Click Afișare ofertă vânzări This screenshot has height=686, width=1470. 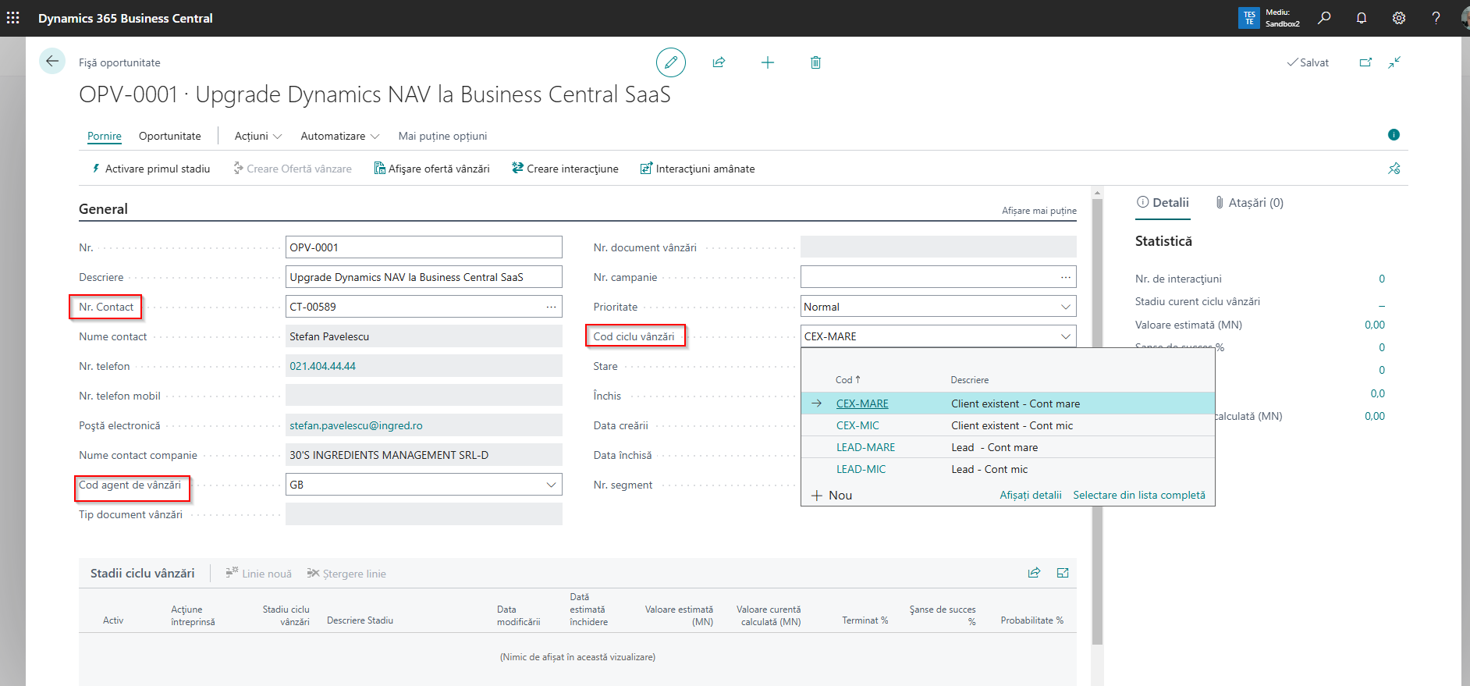[432, 169]
